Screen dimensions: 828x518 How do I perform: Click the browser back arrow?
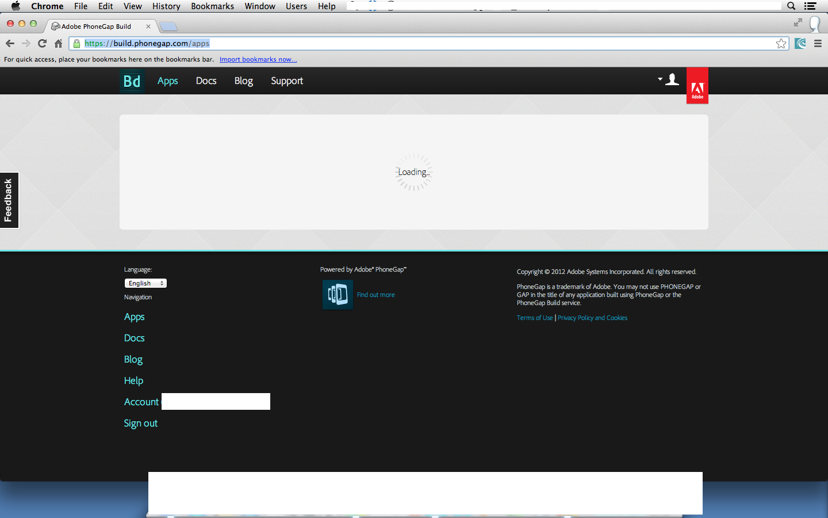pyautogui.click(x=10, y=44)
